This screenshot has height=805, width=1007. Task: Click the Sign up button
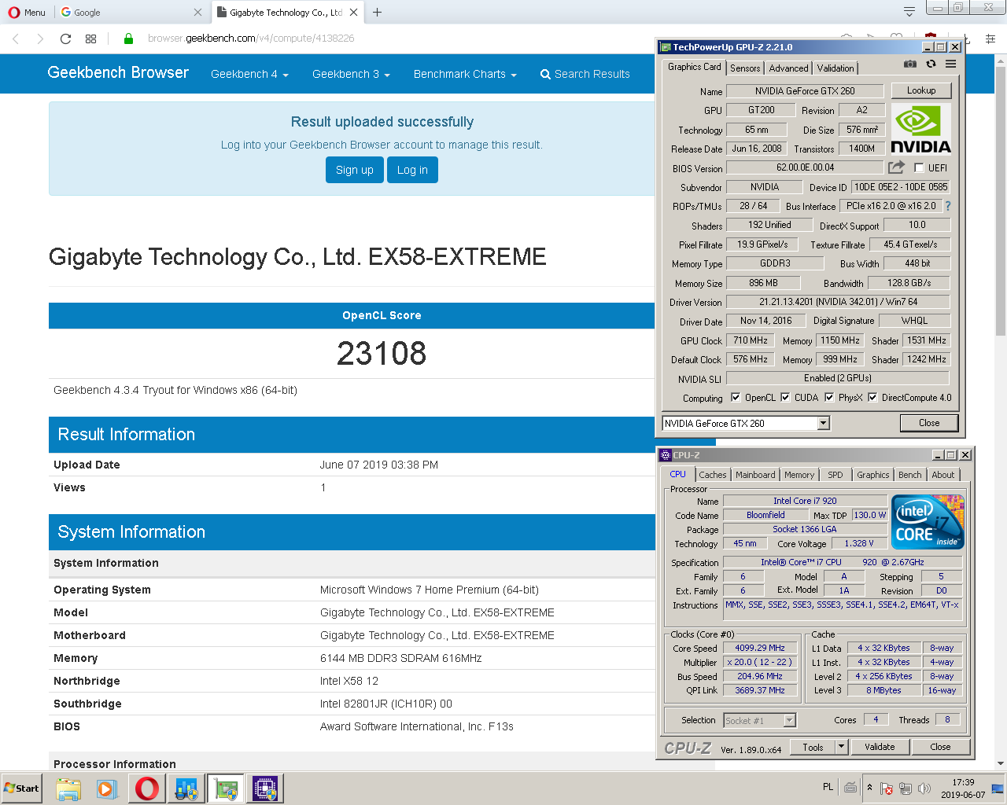(355, 170)
